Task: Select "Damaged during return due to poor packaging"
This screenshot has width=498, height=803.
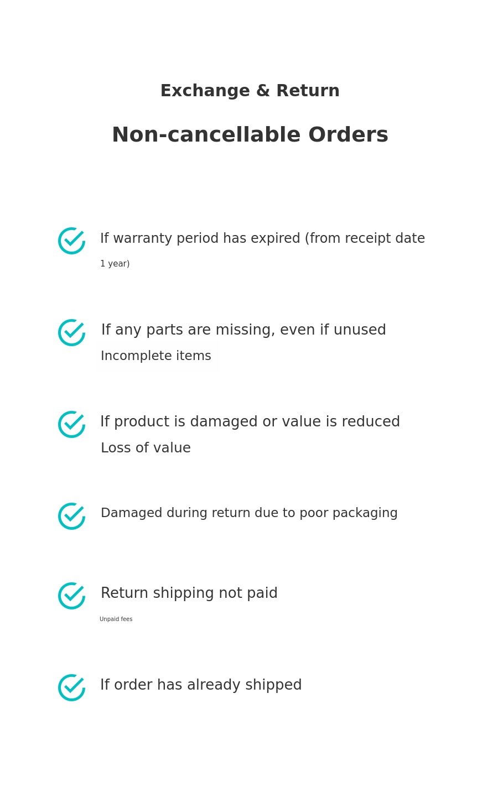Action: pos(249,513)
